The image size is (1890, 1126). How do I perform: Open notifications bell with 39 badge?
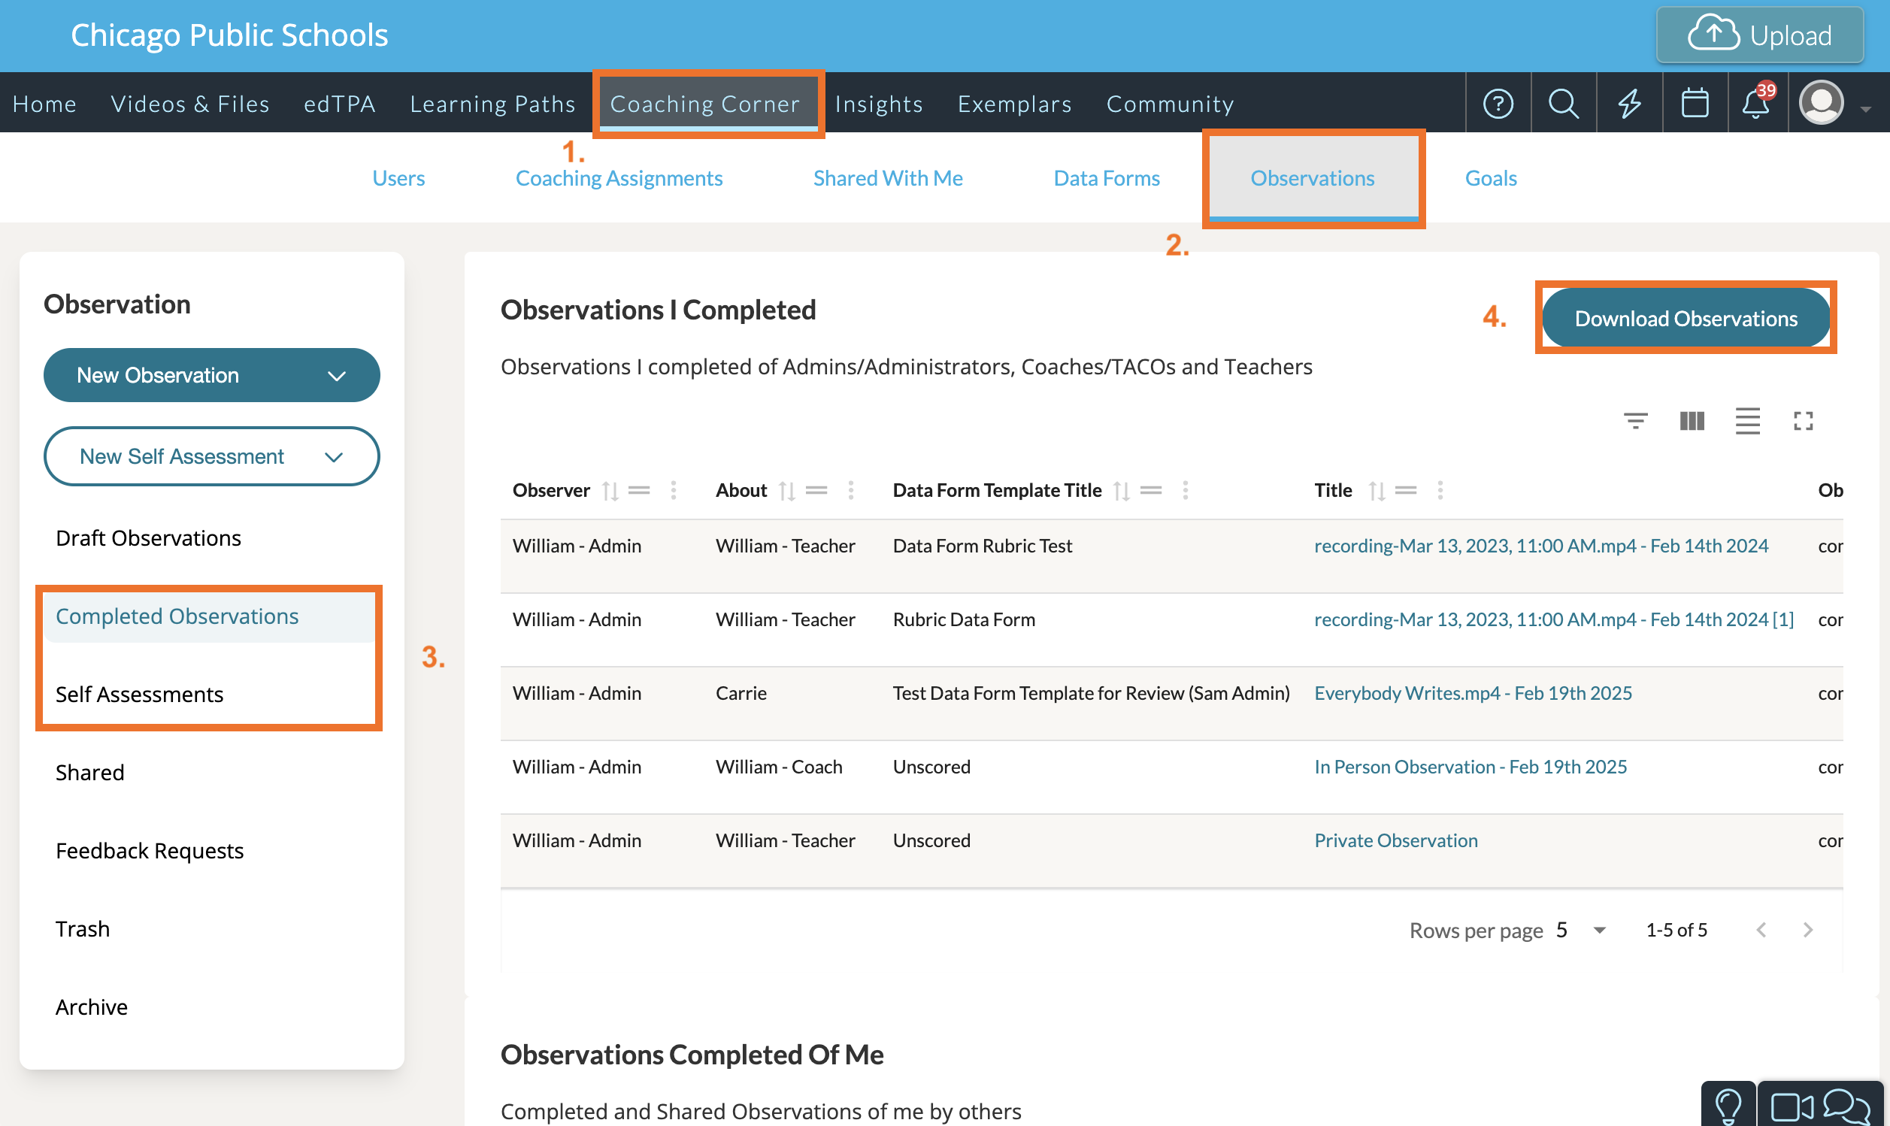pyautogui.click(x=1755, y=103)
